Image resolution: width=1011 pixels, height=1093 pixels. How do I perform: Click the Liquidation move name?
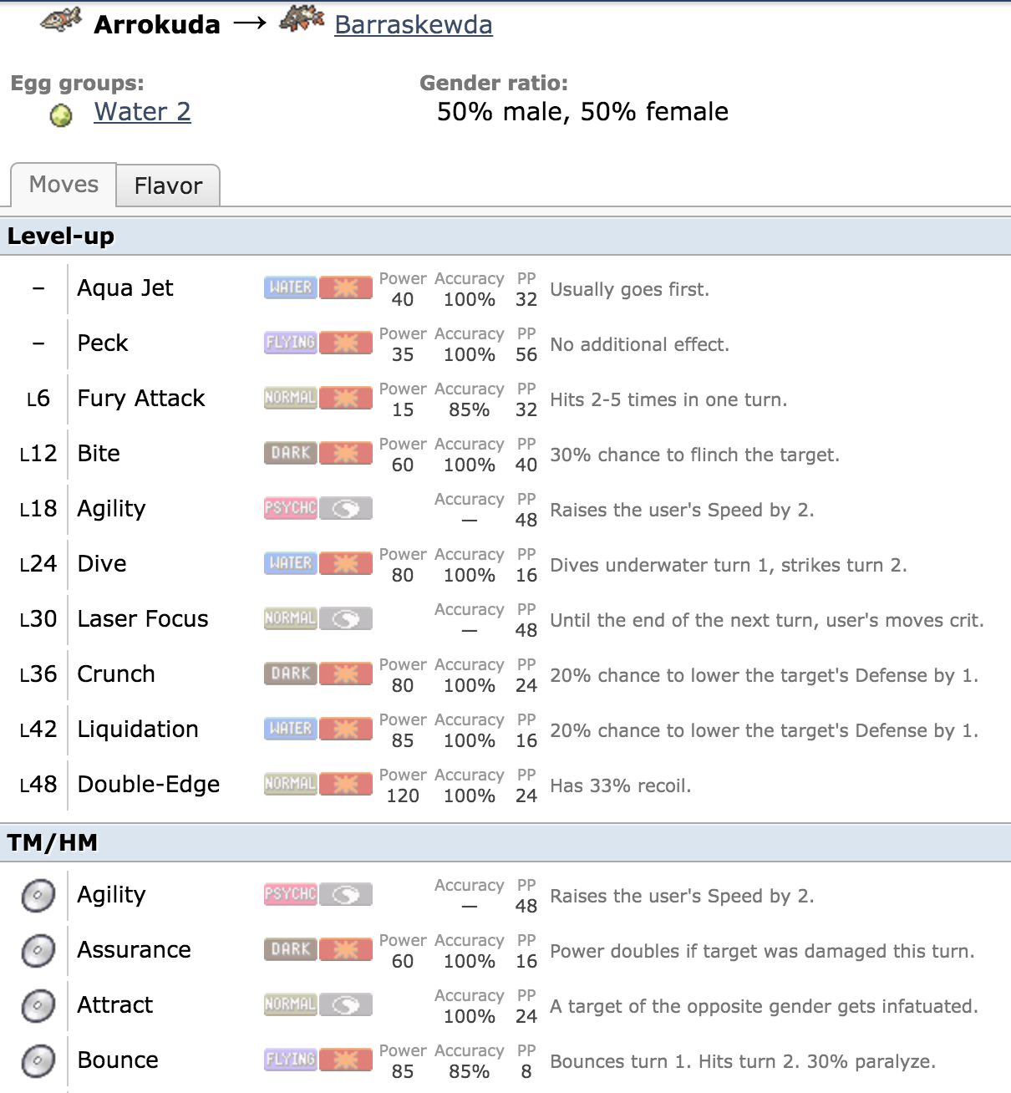coord(138,730)
